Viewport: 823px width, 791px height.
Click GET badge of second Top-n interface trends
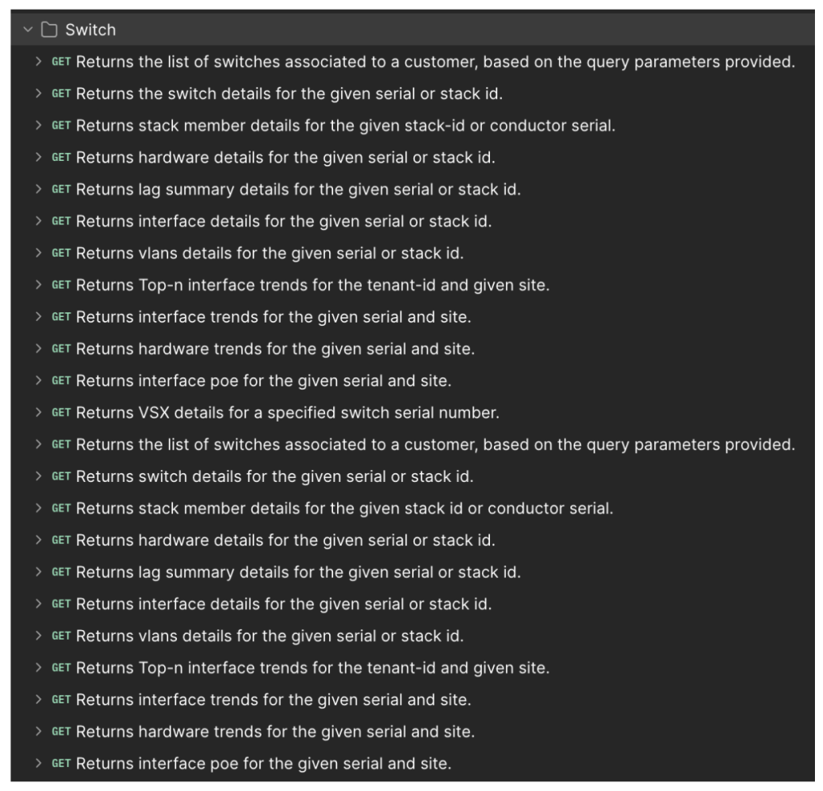point(61,668)
